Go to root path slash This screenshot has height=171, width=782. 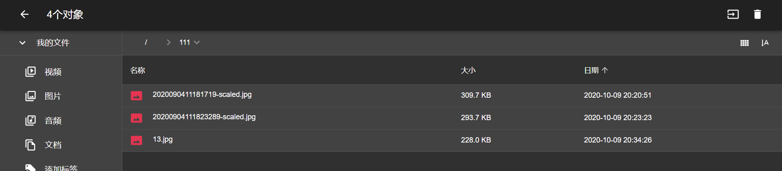click(146, 42)
